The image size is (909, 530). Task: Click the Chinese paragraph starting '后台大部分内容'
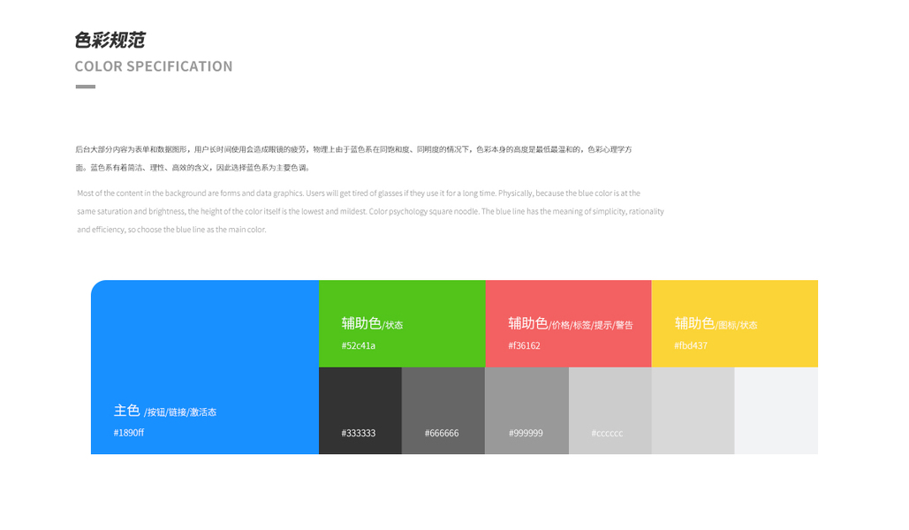353,158
